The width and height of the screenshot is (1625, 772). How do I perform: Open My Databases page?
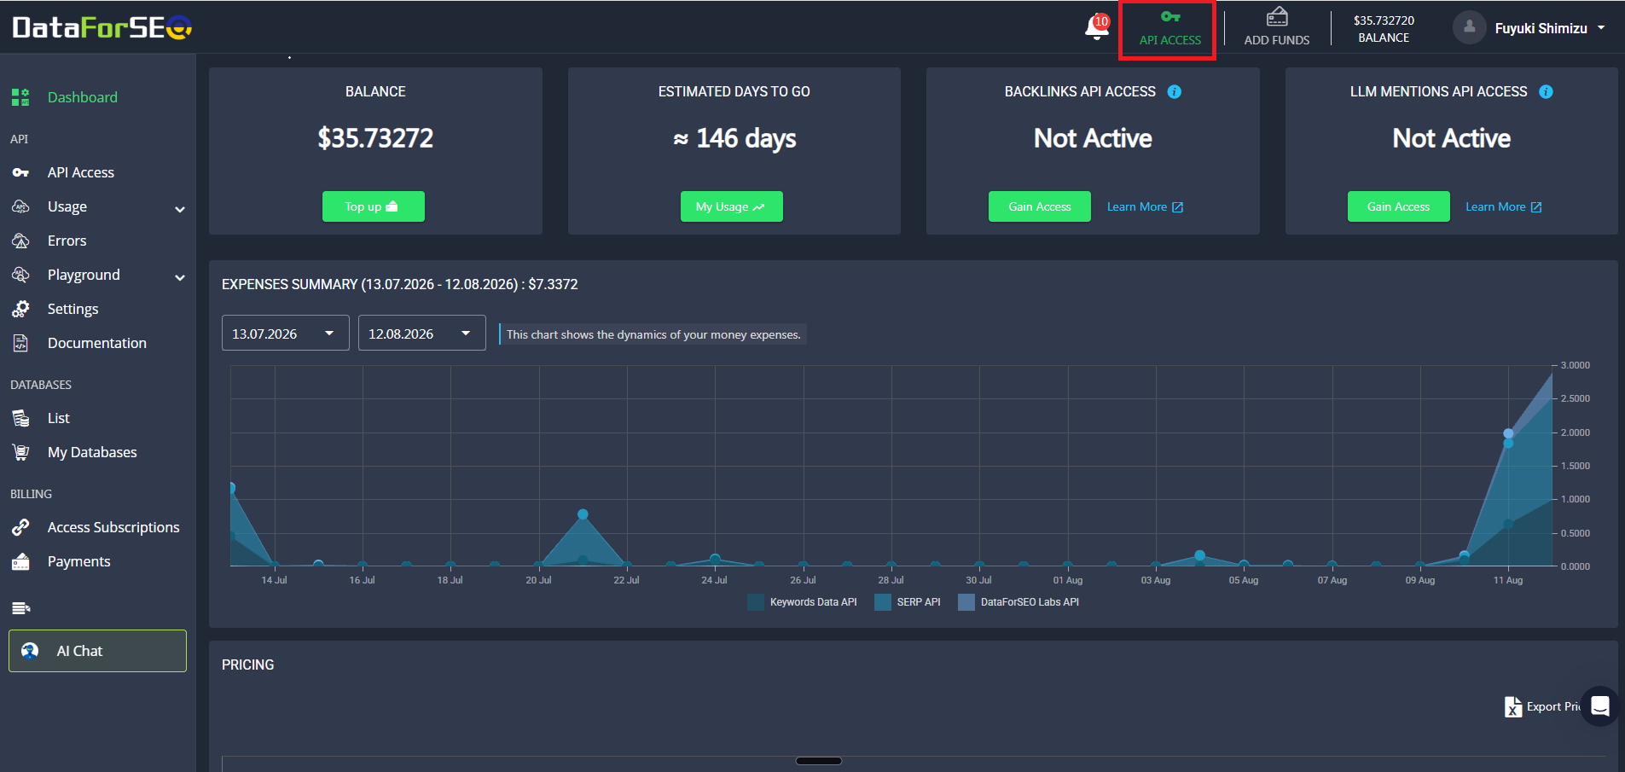(x=92, y=452)
